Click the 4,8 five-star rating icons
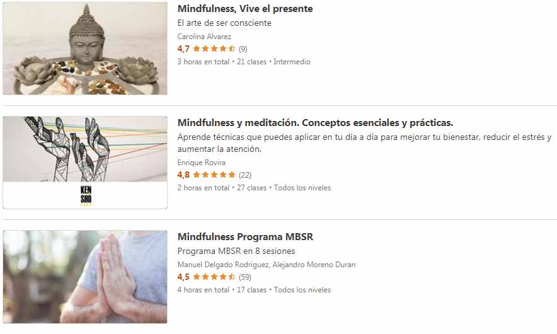Screen dimensions: 557x334 click(x=214, y=175)
